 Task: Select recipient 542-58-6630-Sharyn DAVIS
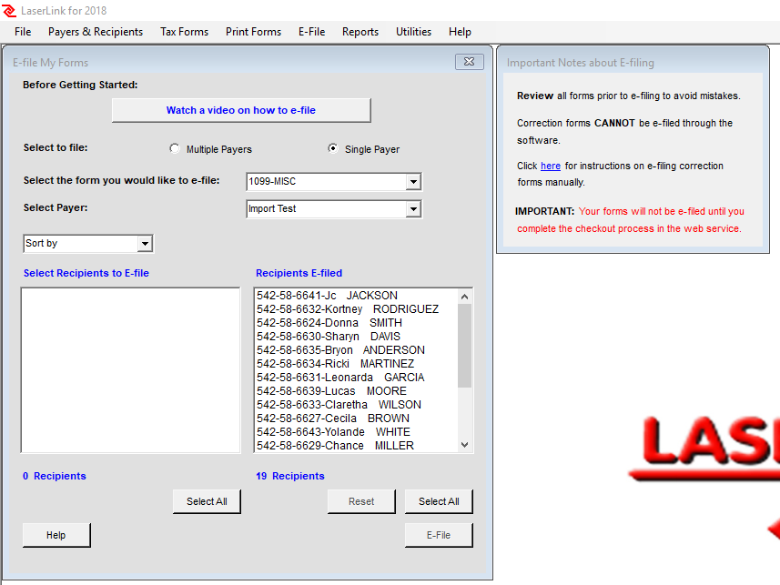pos(356,337)
